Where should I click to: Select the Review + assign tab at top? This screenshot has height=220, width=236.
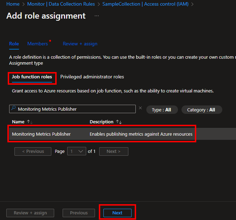click(80, 44)
